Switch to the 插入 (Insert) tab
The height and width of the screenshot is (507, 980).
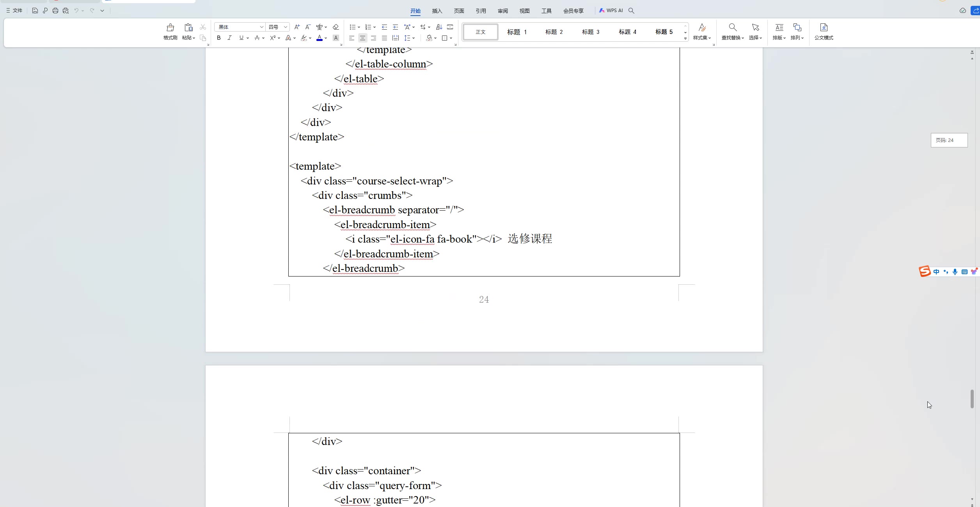437,11
